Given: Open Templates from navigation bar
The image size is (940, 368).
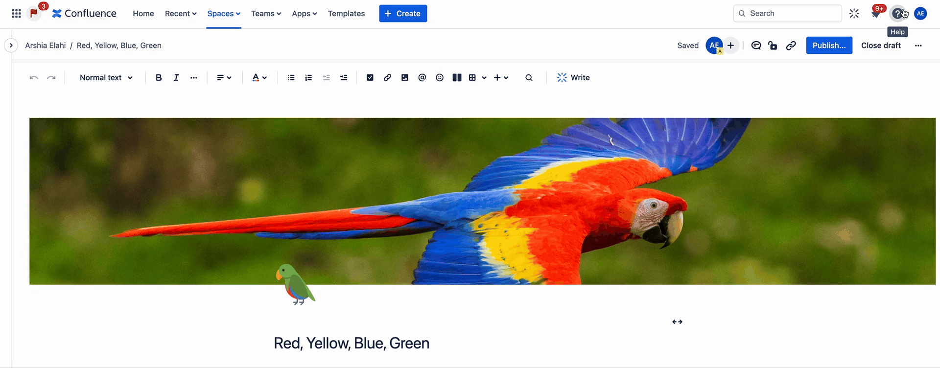Looking at the screenshot, I should (346, 13).
